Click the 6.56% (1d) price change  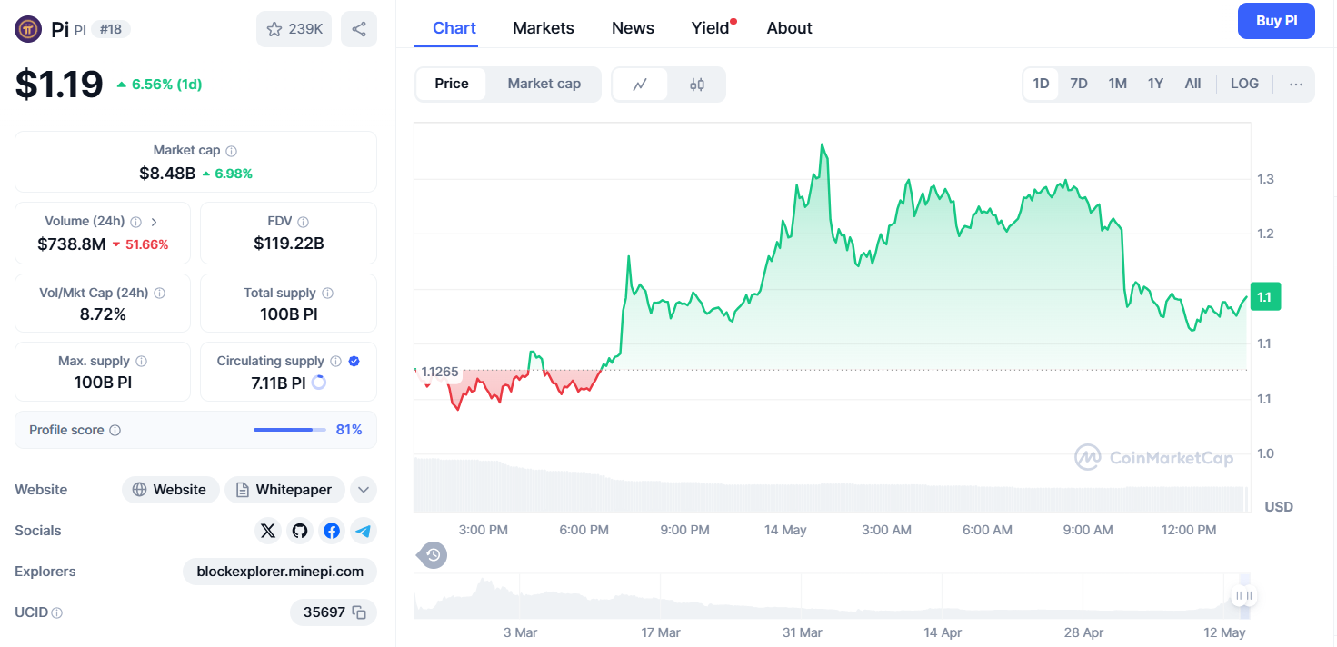(x=159, y=85)
